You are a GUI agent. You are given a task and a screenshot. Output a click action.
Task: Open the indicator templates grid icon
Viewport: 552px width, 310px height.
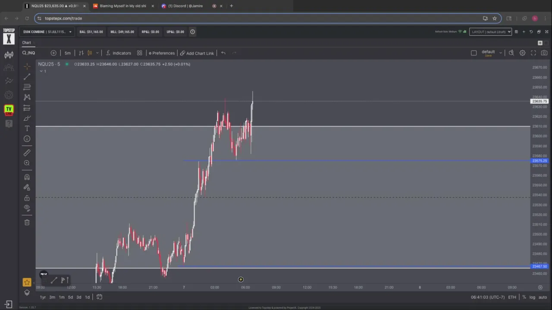pos(139,53)
